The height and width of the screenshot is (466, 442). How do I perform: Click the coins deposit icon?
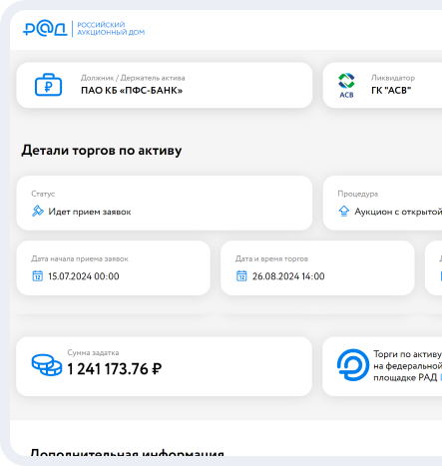click(x=47, y=365)
